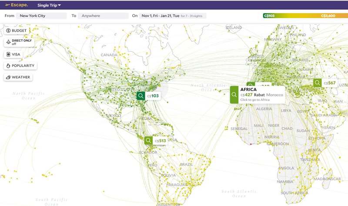348x206 pixels.
Task: Set destination in the Anywhere field
Action: (x=103, y=16)
